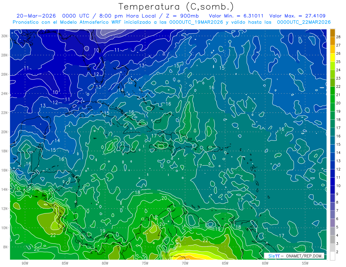The image size is (346, 267).
Task: Pick the white bottom swatch beside 2
Action: 332,256
